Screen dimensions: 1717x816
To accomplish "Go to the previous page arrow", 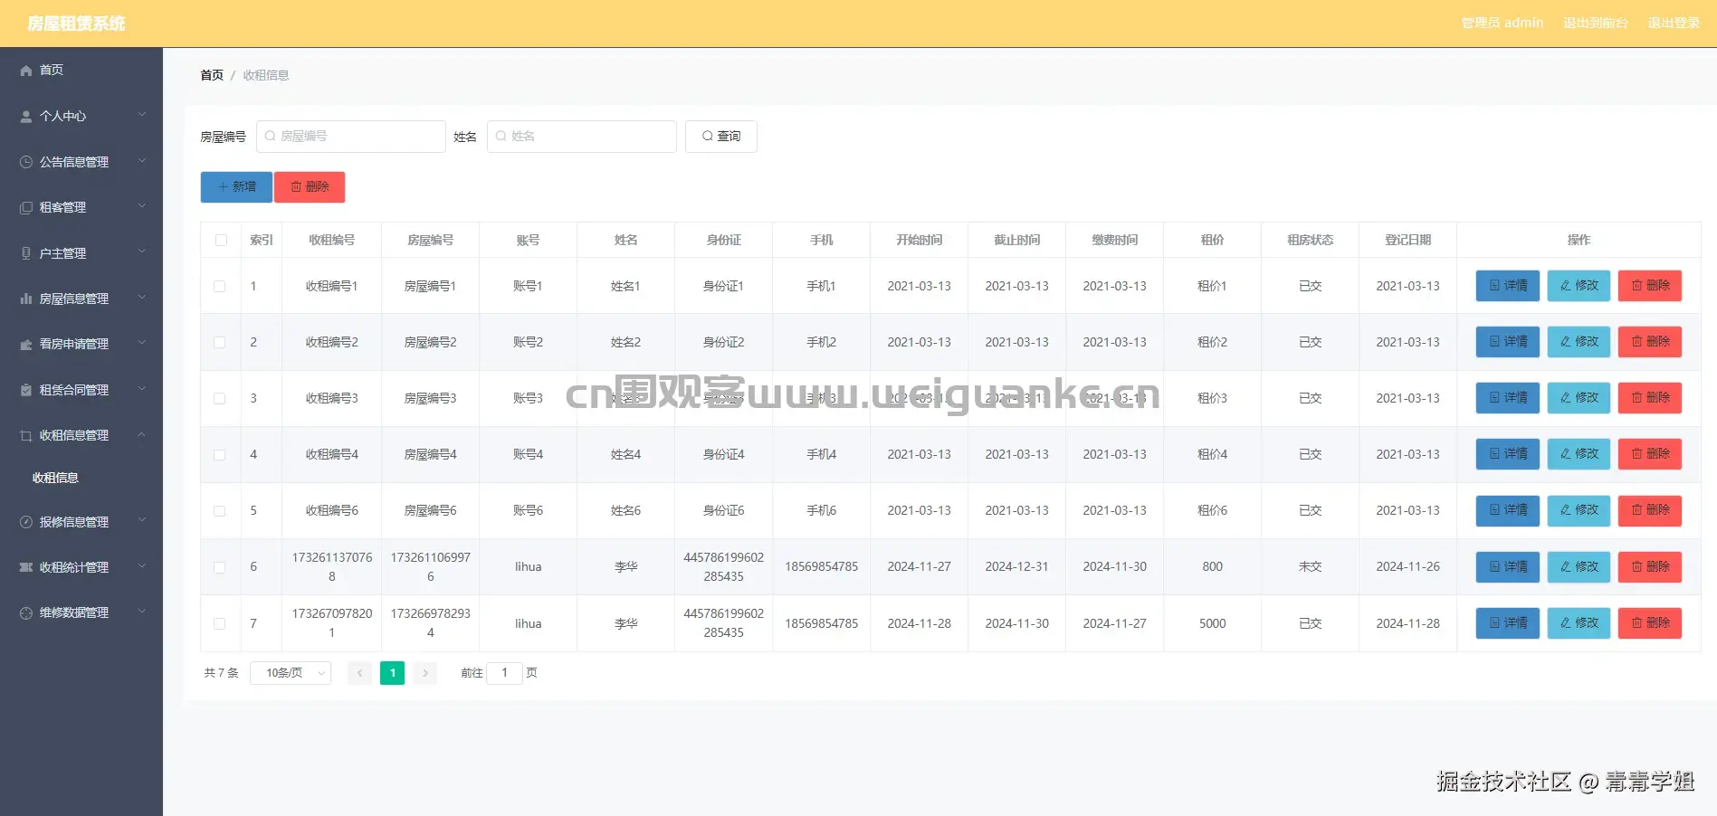I will point(359,673).
